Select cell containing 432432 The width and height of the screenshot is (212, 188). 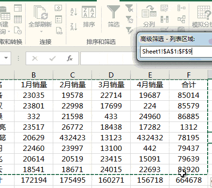click(150, 138)
